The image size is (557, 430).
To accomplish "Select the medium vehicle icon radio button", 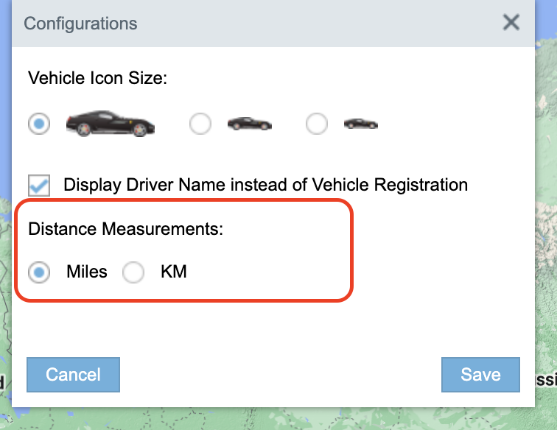I will click(200, 124).
